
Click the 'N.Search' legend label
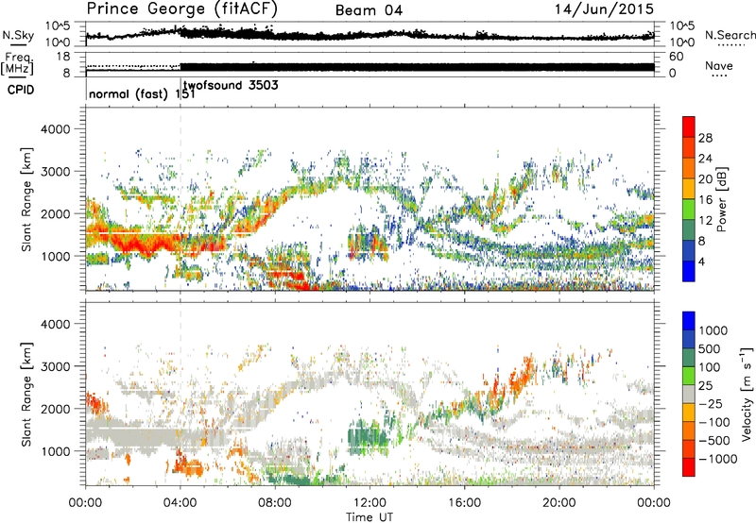(x=730, y=35)
